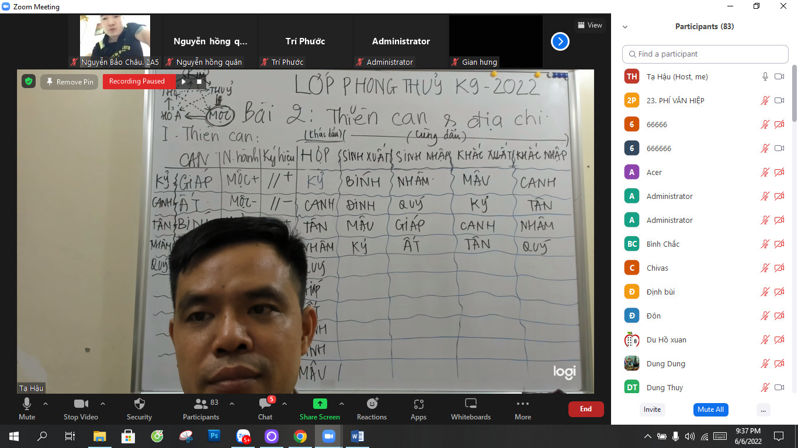This screenshot has height=448, width=798.
Task: Open the More menu
Action: point(522,408)
